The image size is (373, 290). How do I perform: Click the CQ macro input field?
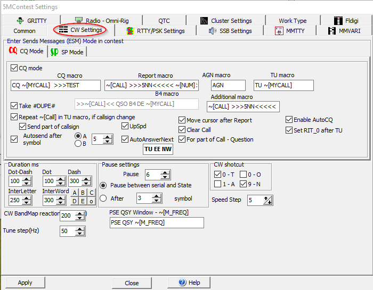tap(55, 86)
